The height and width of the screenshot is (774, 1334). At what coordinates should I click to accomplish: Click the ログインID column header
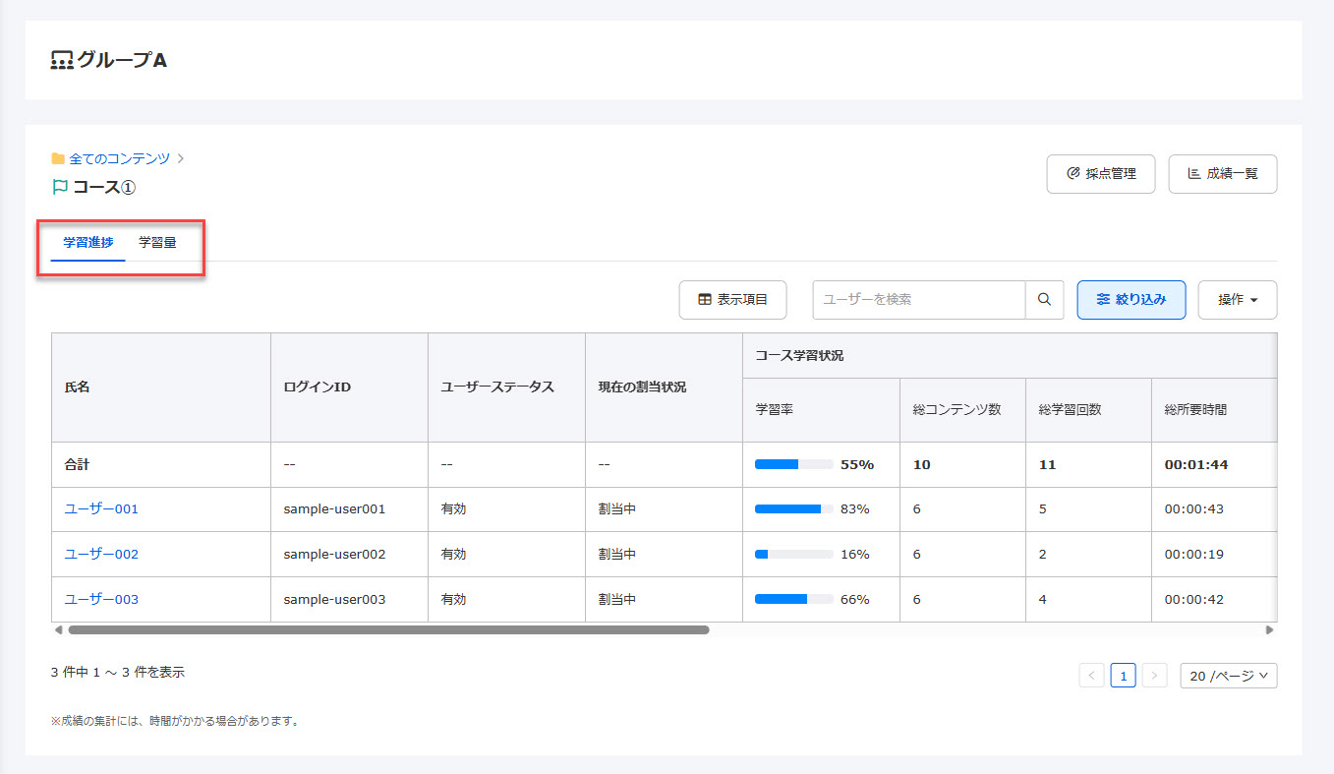pos(350,387)
